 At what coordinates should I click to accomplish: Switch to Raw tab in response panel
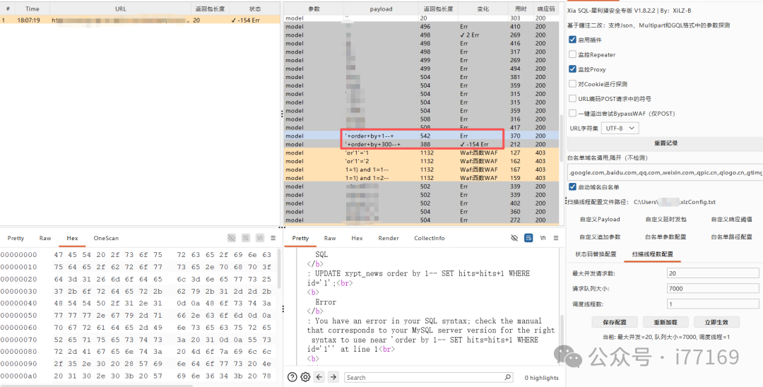click(x=330, y=238)
